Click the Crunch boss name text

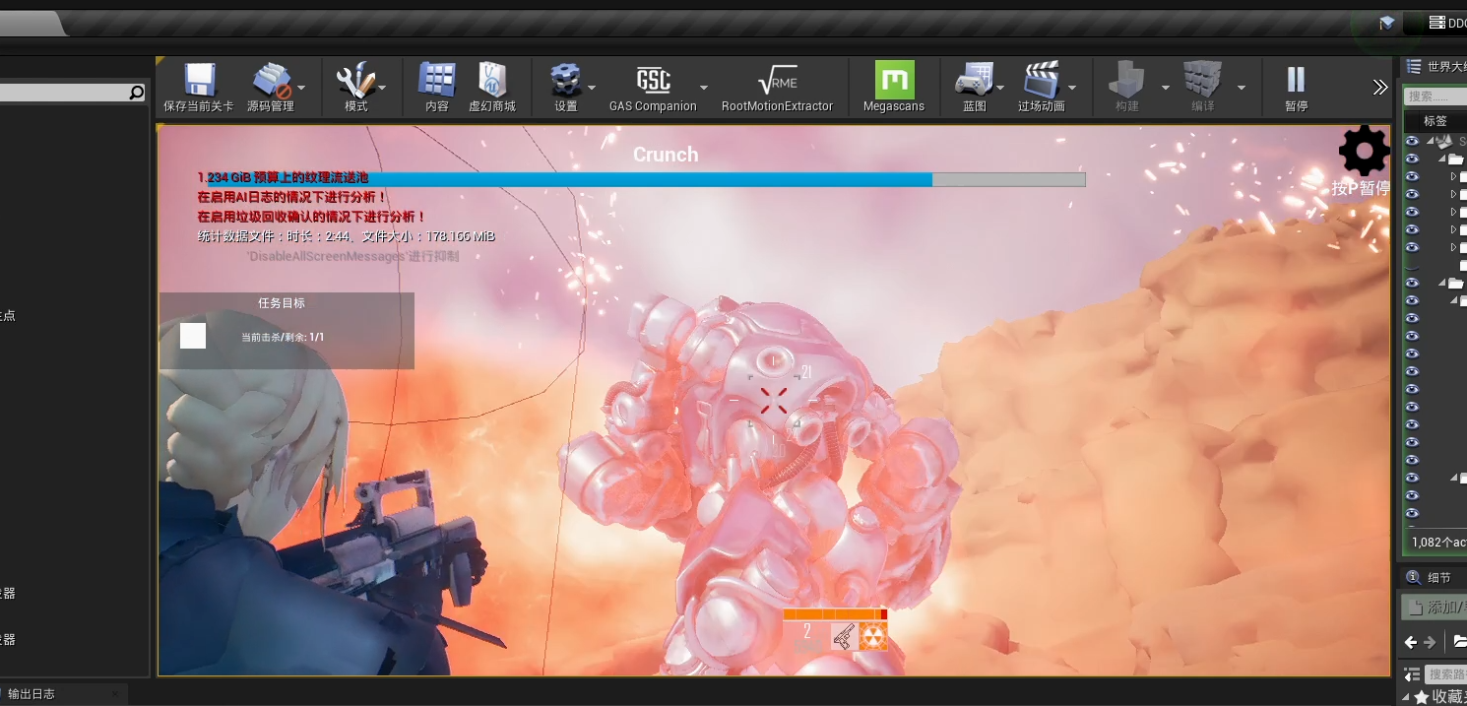[666, 155]
